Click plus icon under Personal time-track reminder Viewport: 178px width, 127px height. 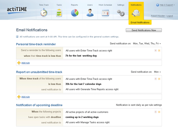19,63
